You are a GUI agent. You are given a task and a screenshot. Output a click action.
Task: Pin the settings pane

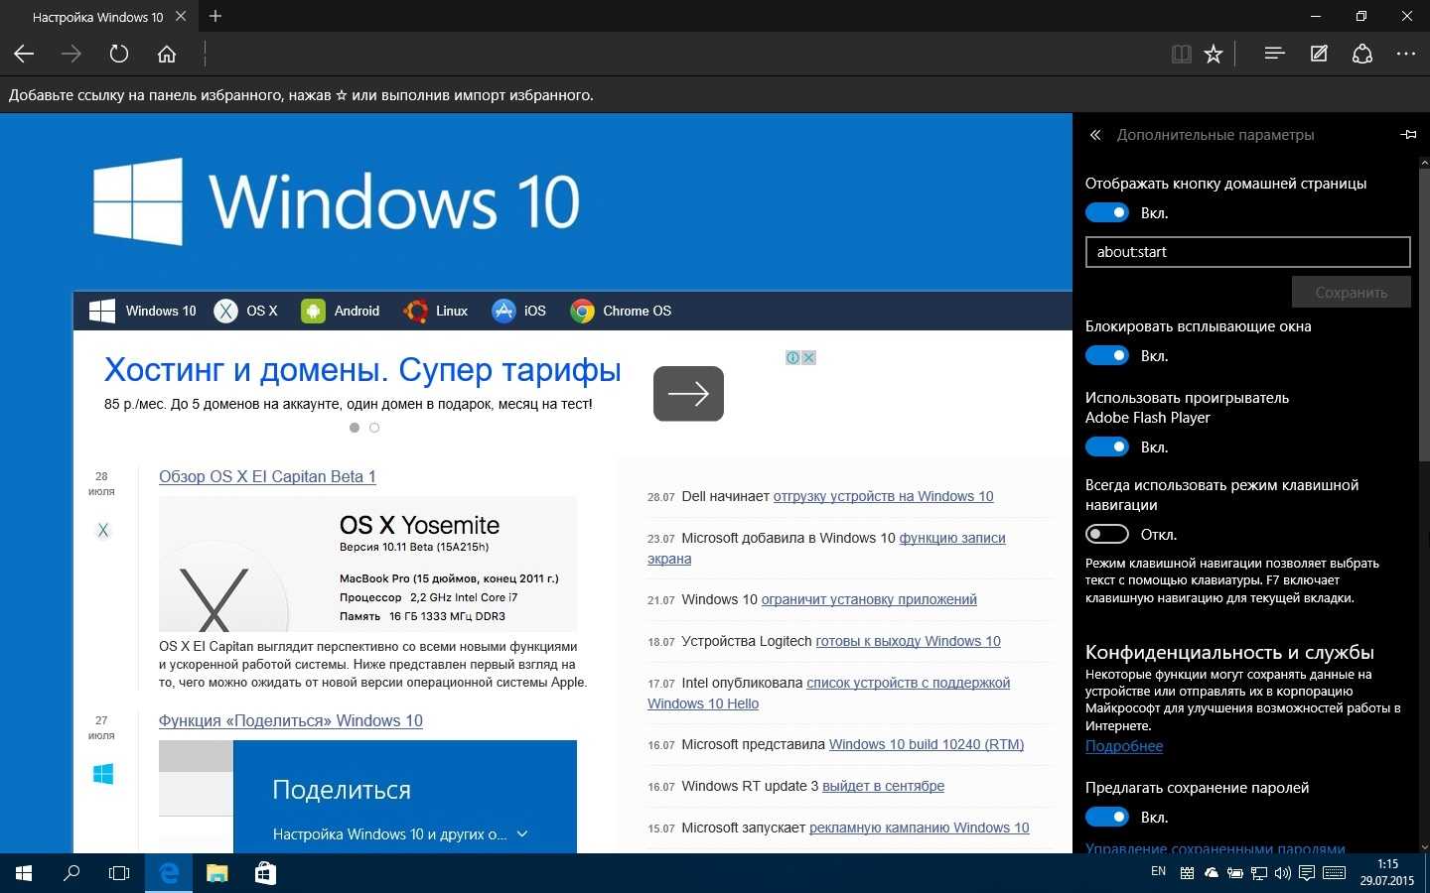[x=1408, y=134]
